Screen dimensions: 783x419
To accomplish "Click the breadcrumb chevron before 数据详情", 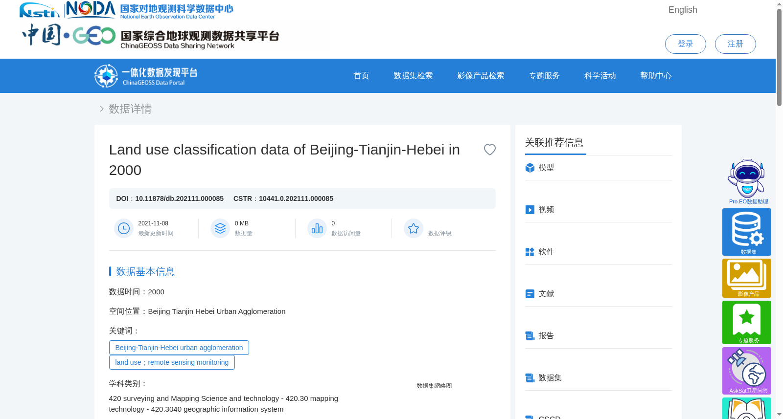I will tap(102, 109).
